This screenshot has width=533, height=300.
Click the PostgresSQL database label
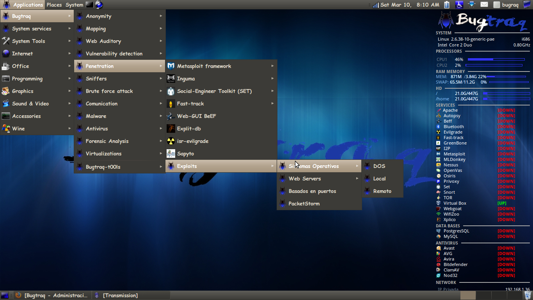456,231
